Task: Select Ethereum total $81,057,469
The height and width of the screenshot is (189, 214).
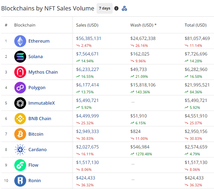Action: pyautogui.click(x=197, y=38)
